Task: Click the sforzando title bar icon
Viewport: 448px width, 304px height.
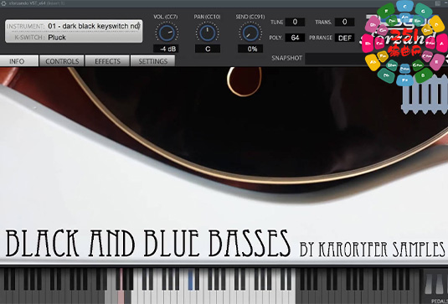Action: 3,3
